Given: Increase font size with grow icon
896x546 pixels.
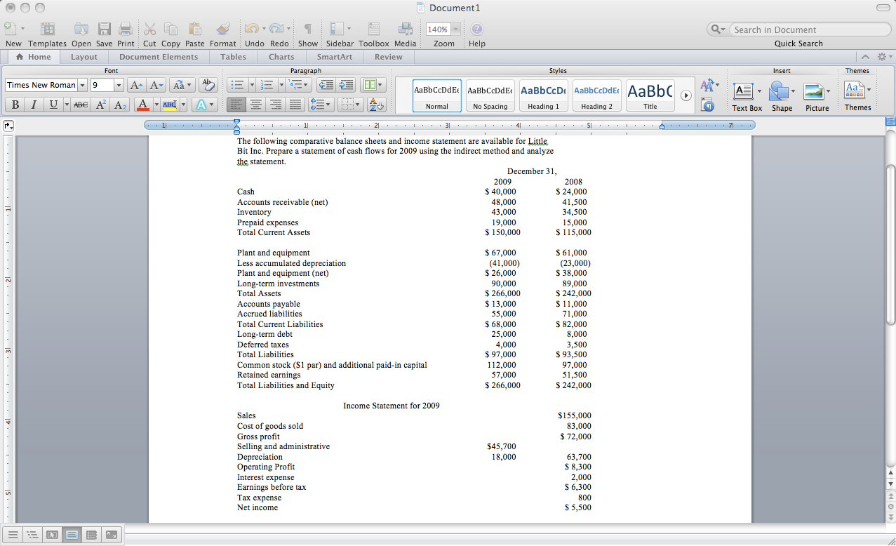Looking at the screenshot, I should point(136,85).
